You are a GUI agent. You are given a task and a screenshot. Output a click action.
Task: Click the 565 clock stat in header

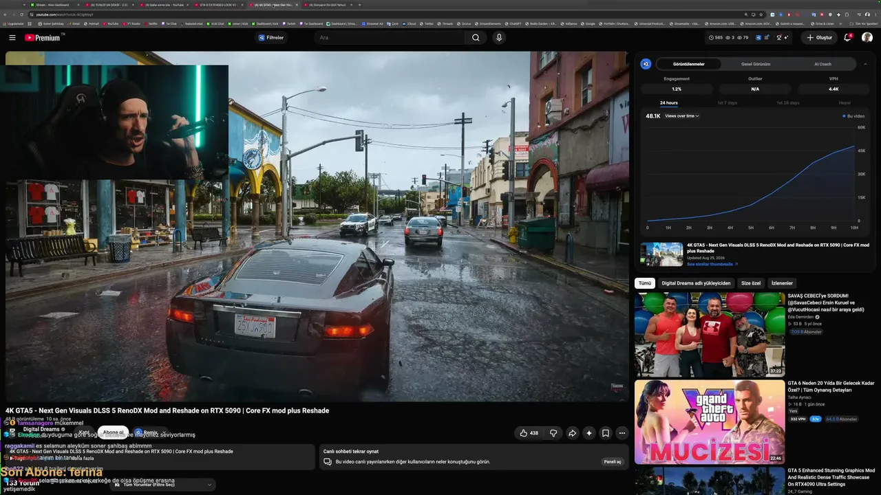[716, 38]
